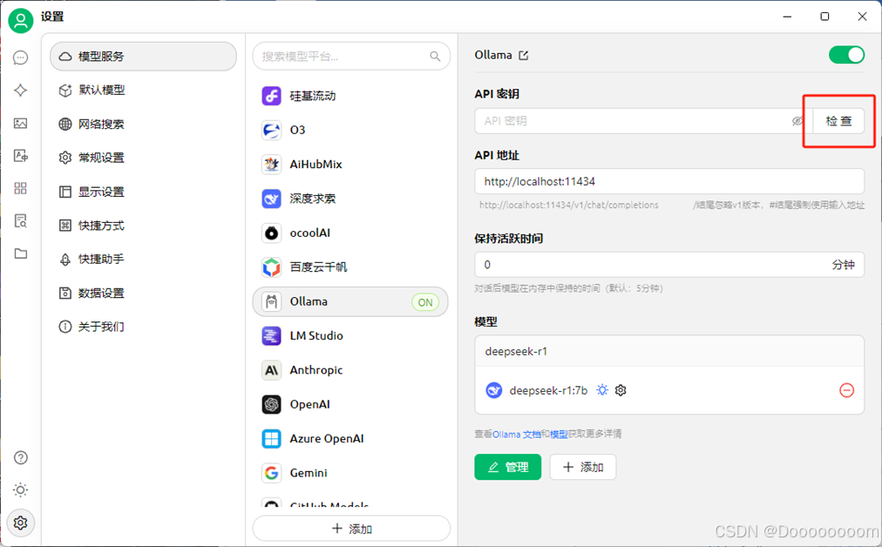Select the Gemini provider

tap(351, 473)
